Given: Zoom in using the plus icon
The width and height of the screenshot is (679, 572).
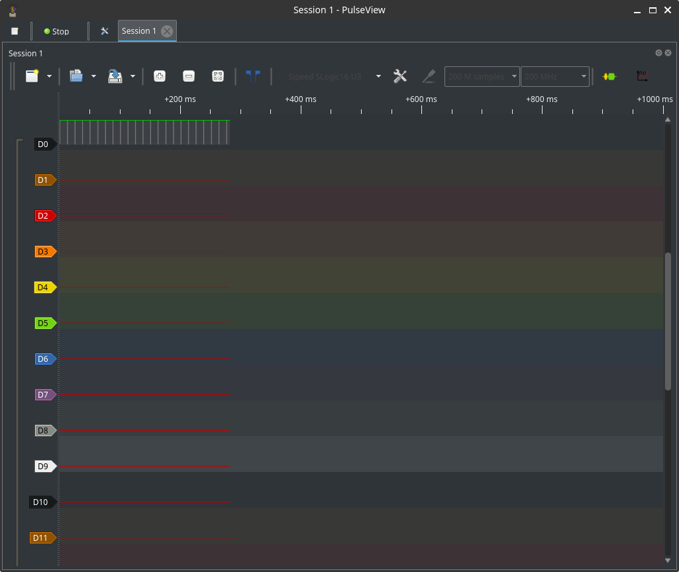Looking at the screenshot, I should (x=160, y=76).
